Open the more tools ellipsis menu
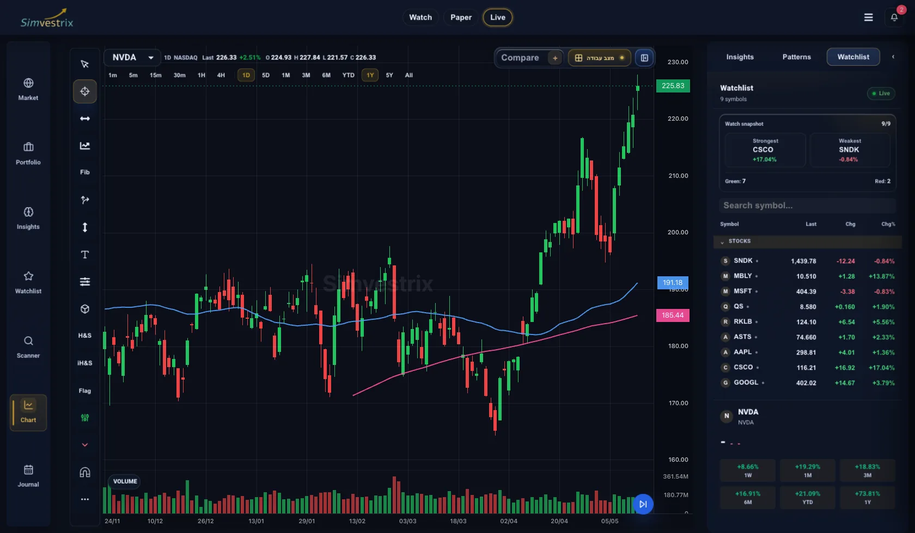 85,499
